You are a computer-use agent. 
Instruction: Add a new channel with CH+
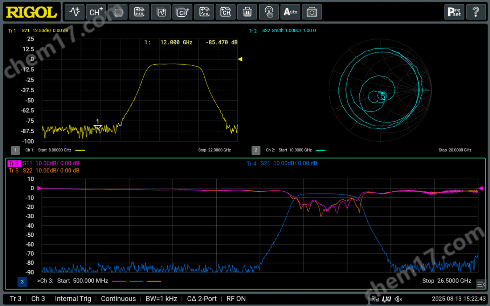point(96,12)
